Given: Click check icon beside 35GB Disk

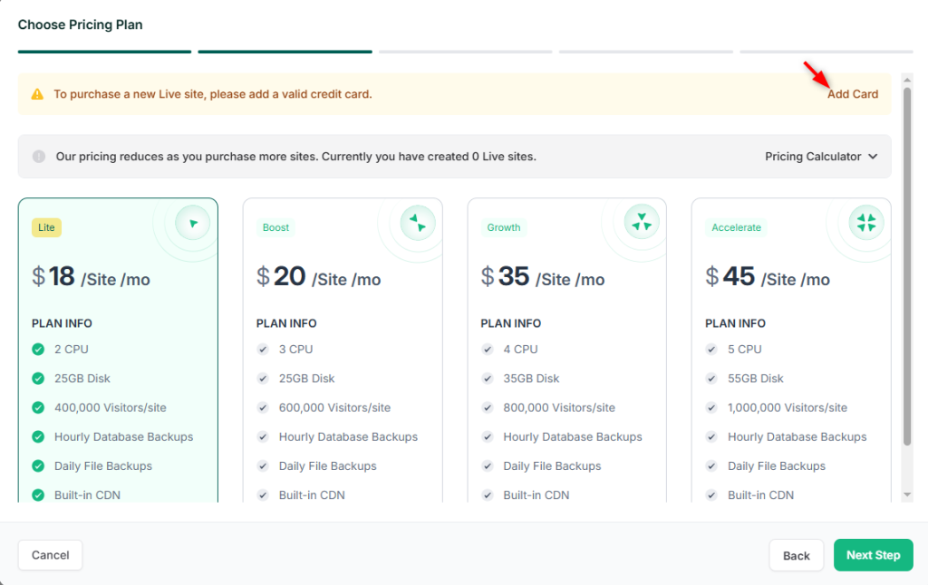Looking at the screenshot, I should pos(487,378).
